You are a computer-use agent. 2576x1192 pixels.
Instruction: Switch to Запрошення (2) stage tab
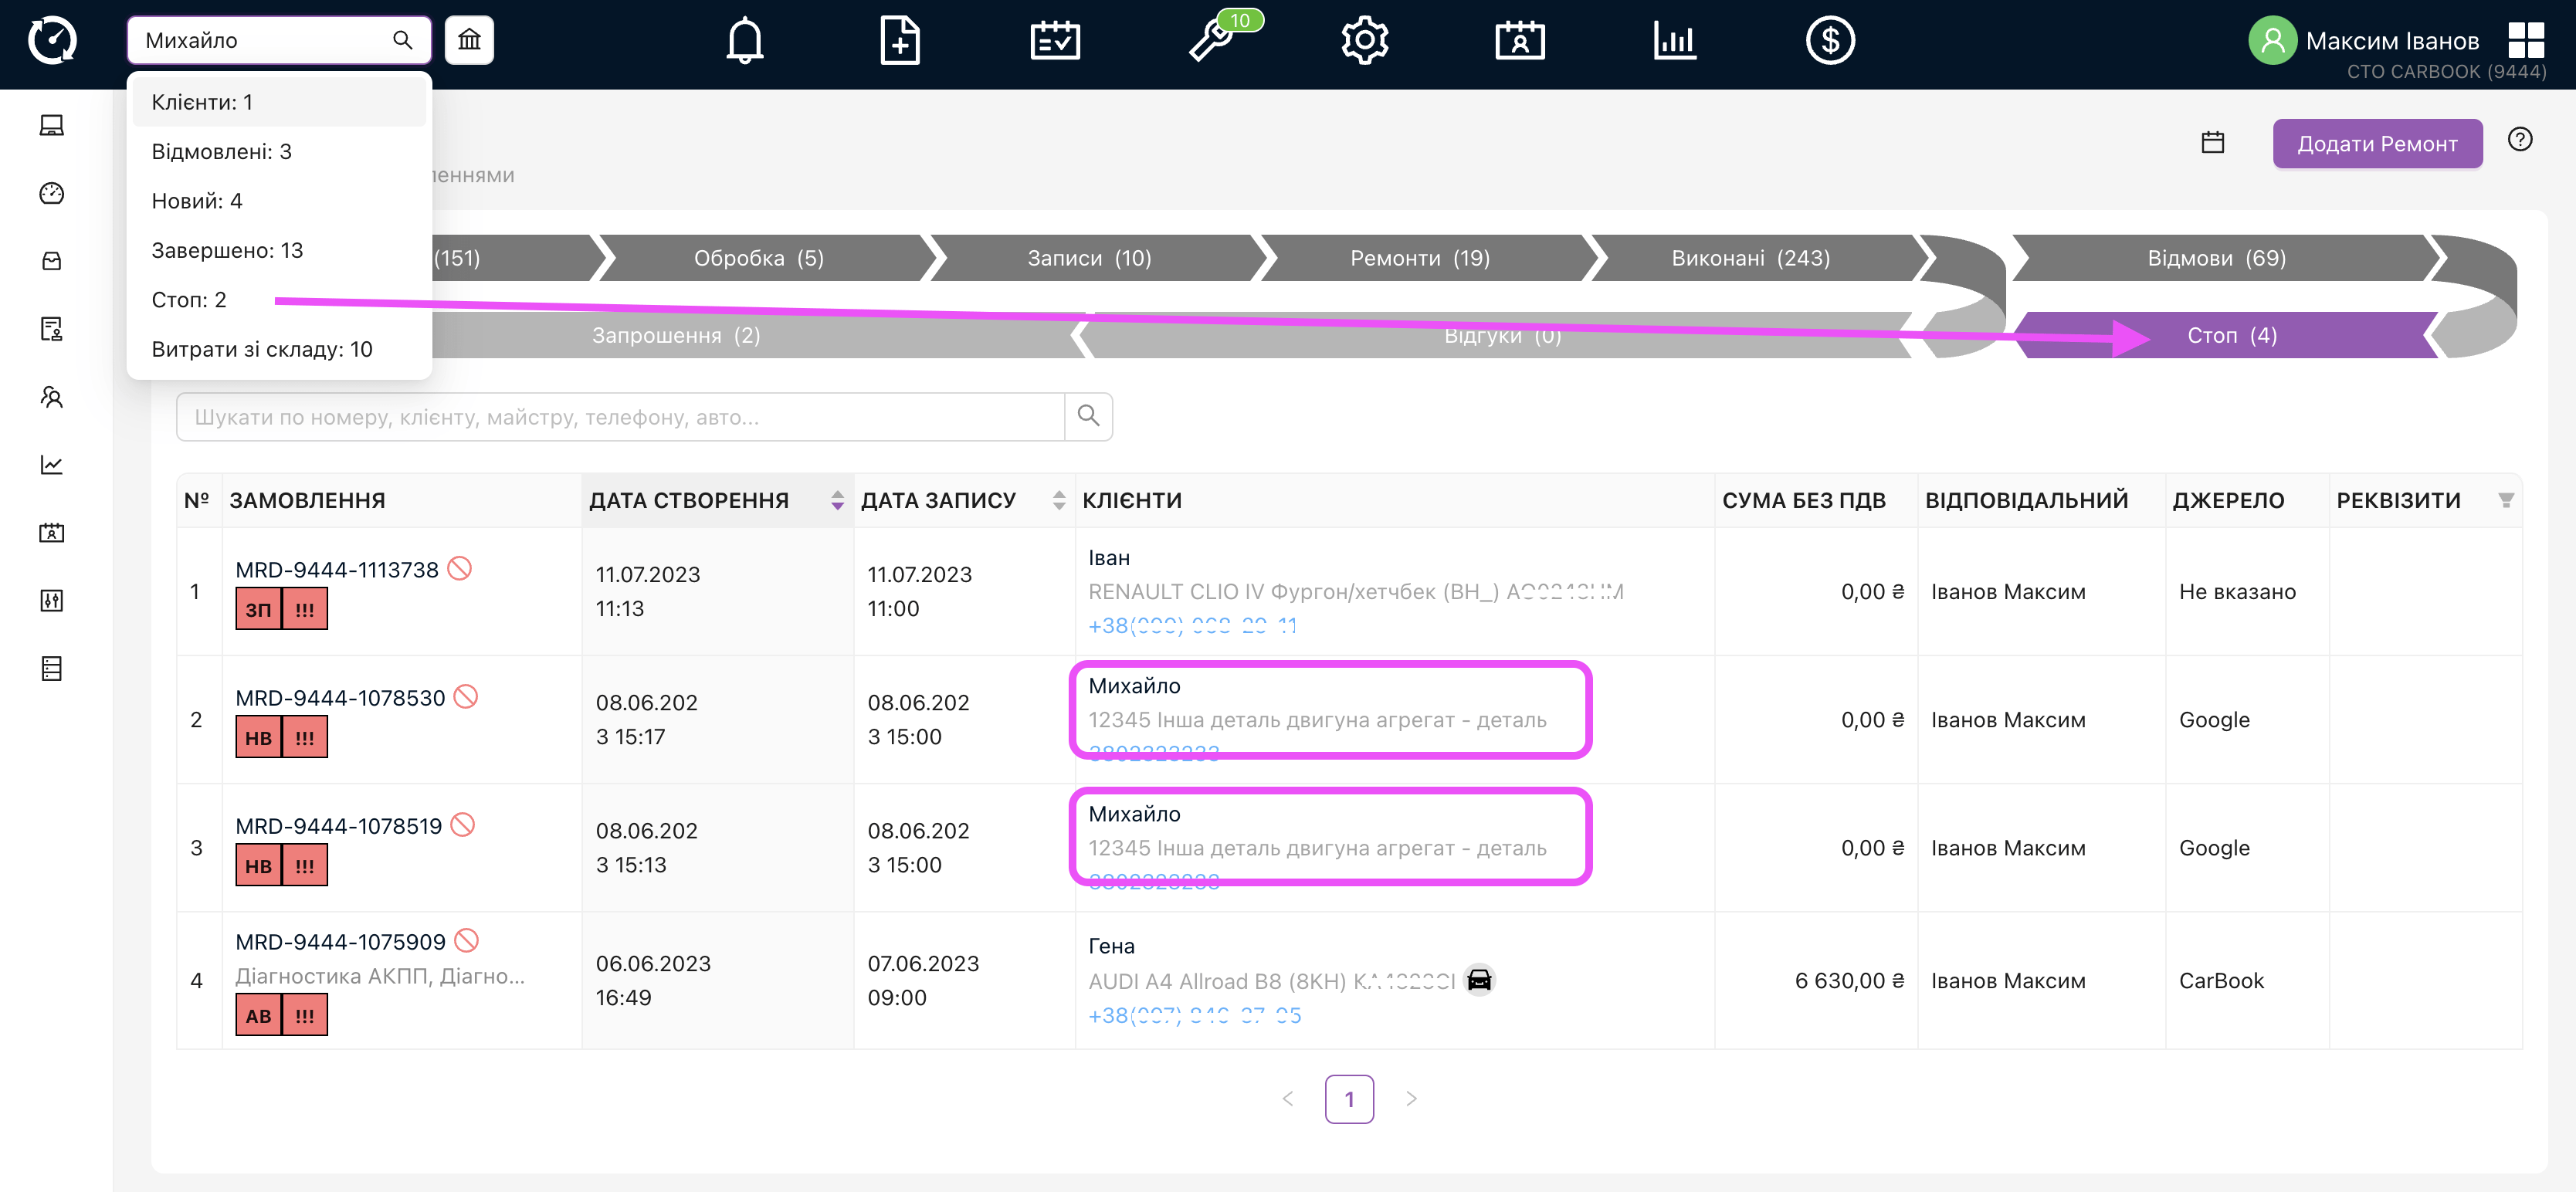coord(676,335)
